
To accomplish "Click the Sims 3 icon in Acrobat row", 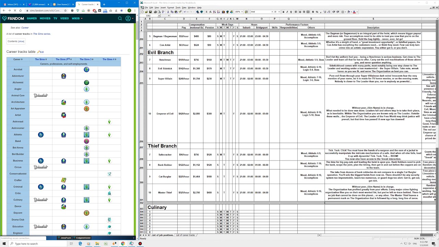I will point(86,69).
